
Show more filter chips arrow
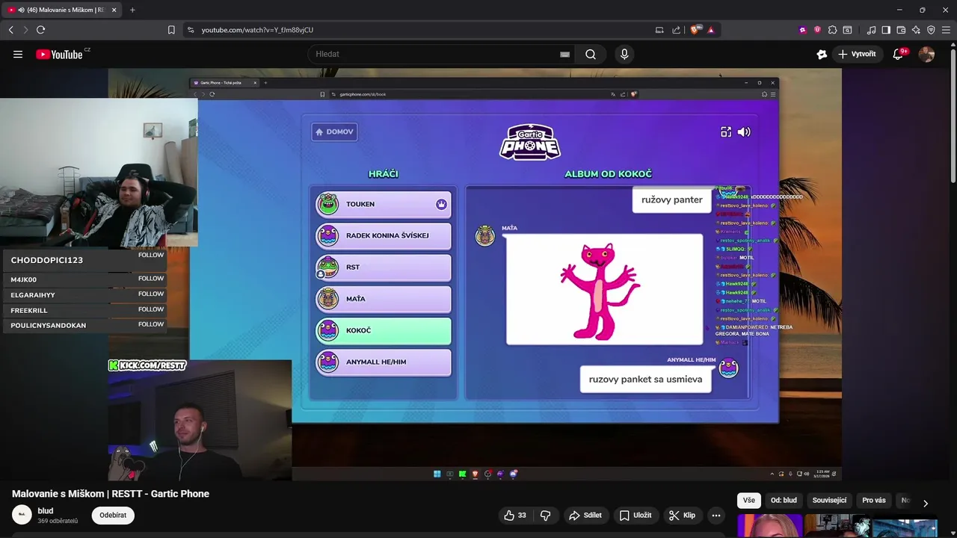pyautogui.click(x=926, y=503)
